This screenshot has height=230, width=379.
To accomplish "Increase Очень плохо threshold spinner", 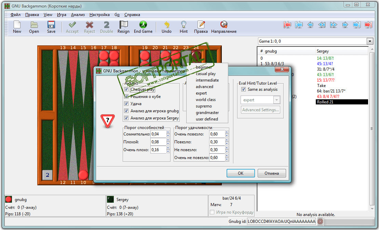I will click(x=168, y=148).
